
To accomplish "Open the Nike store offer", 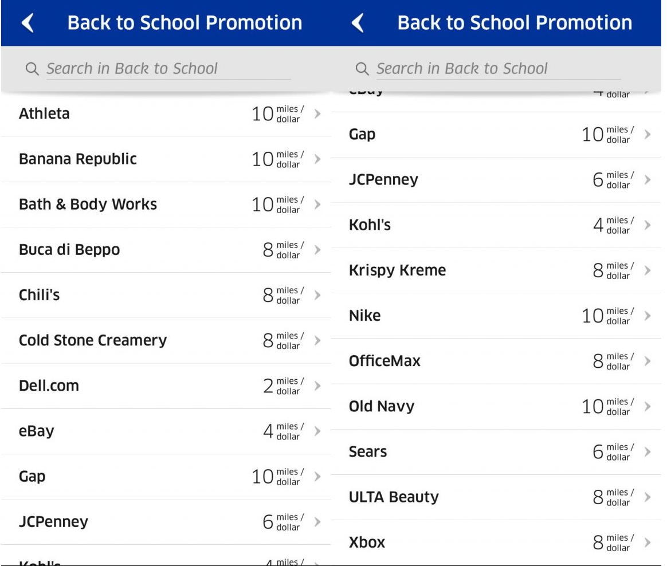I will (x=365, y=316).
